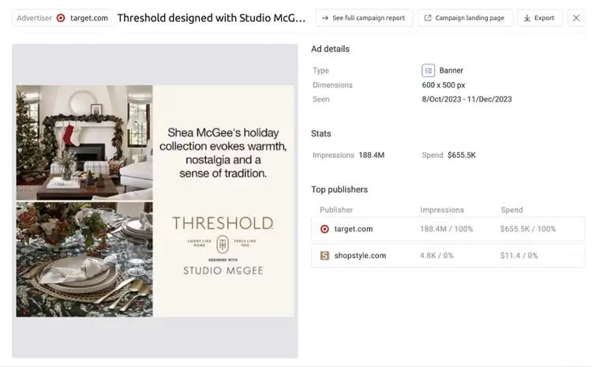
Task: Click the $655.5K / 100% spend cell
Action: click(x=528, y=229)
